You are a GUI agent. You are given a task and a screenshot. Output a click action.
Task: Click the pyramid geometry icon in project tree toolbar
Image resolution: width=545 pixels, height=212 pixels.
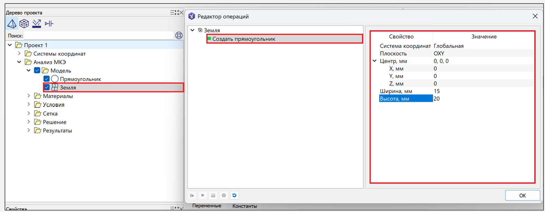coord(12,24)
